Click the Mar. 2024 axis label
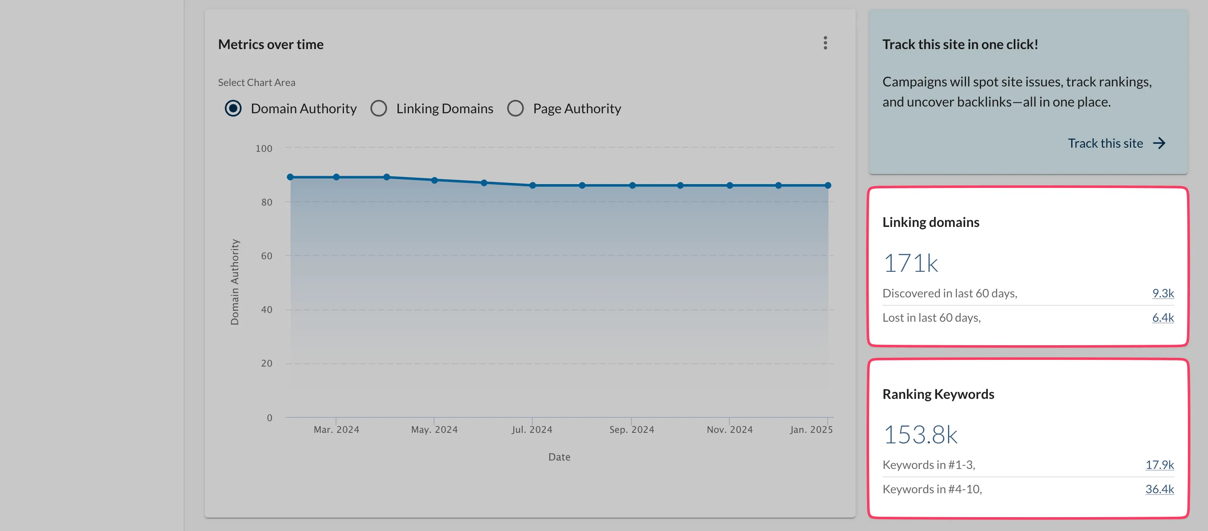 tap(336, 429)
